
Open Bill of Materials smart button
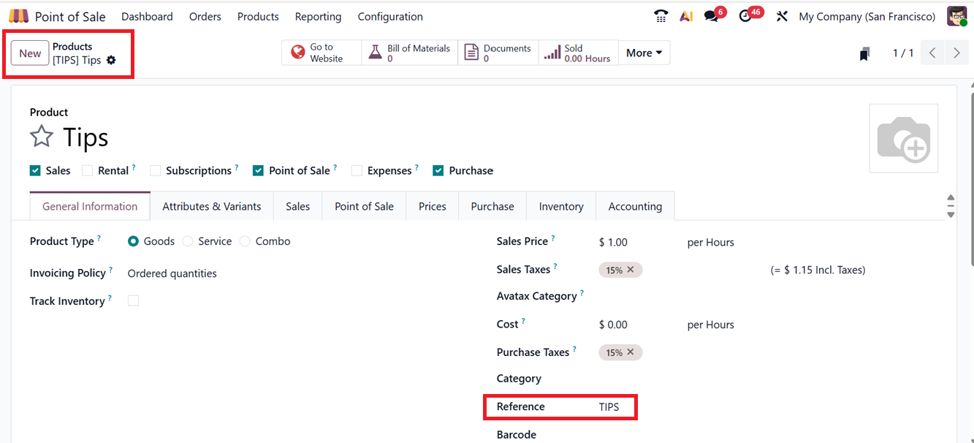click(409, 53)
